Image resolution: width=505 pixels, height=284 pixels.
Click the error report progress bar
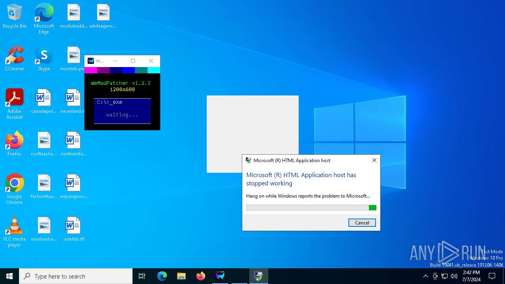(311, 207)
